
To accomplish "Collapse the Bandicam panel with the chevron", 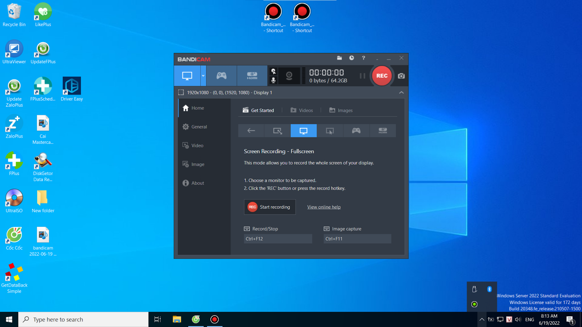I will tap(401, 93).
